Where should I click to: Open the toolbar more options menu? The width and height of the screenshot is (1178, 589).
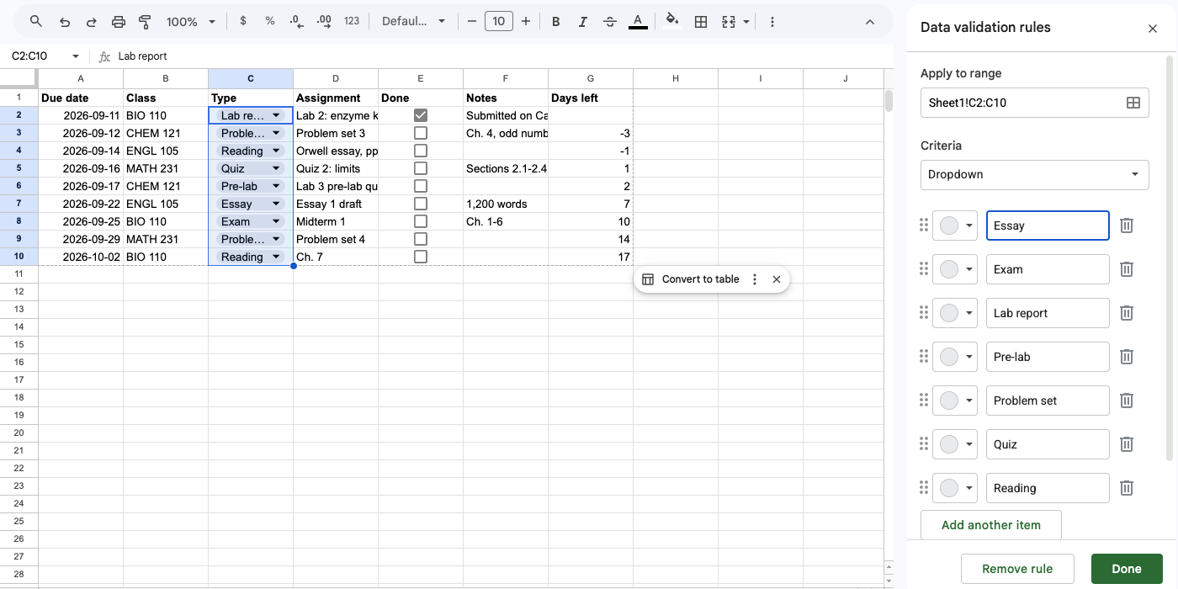point(772,21)
